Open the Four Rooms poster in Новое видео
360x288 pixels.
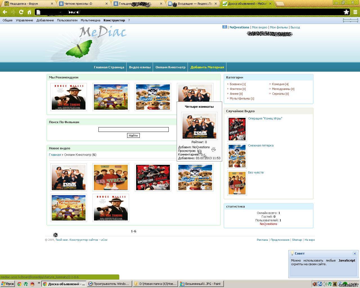click(x=69, y=177)
